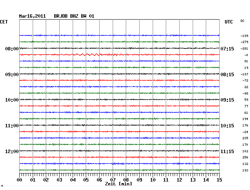Click minute axis label "05"
Screen dimensions: 250x190
86,180
